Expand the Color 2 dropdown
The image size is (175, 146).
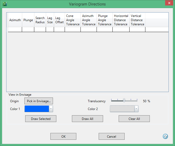136,109
